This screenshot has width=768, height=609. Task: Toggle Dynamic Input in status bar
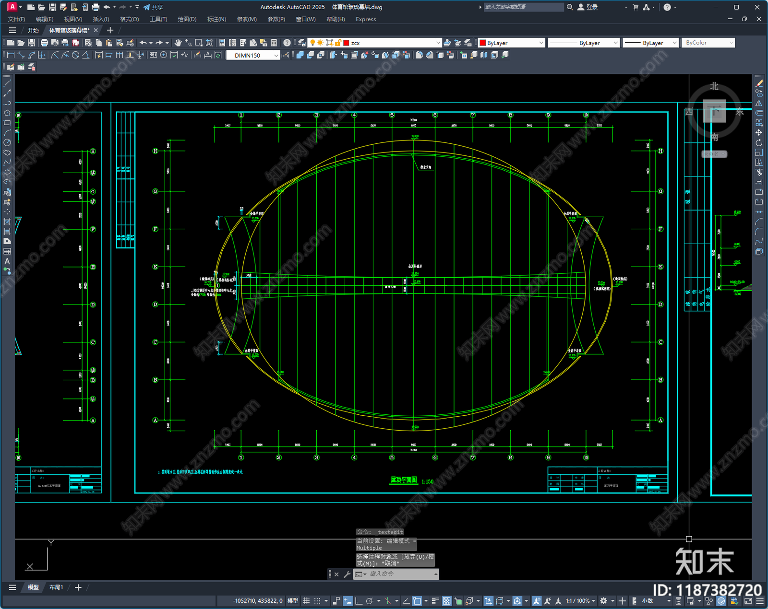(348, 601)
